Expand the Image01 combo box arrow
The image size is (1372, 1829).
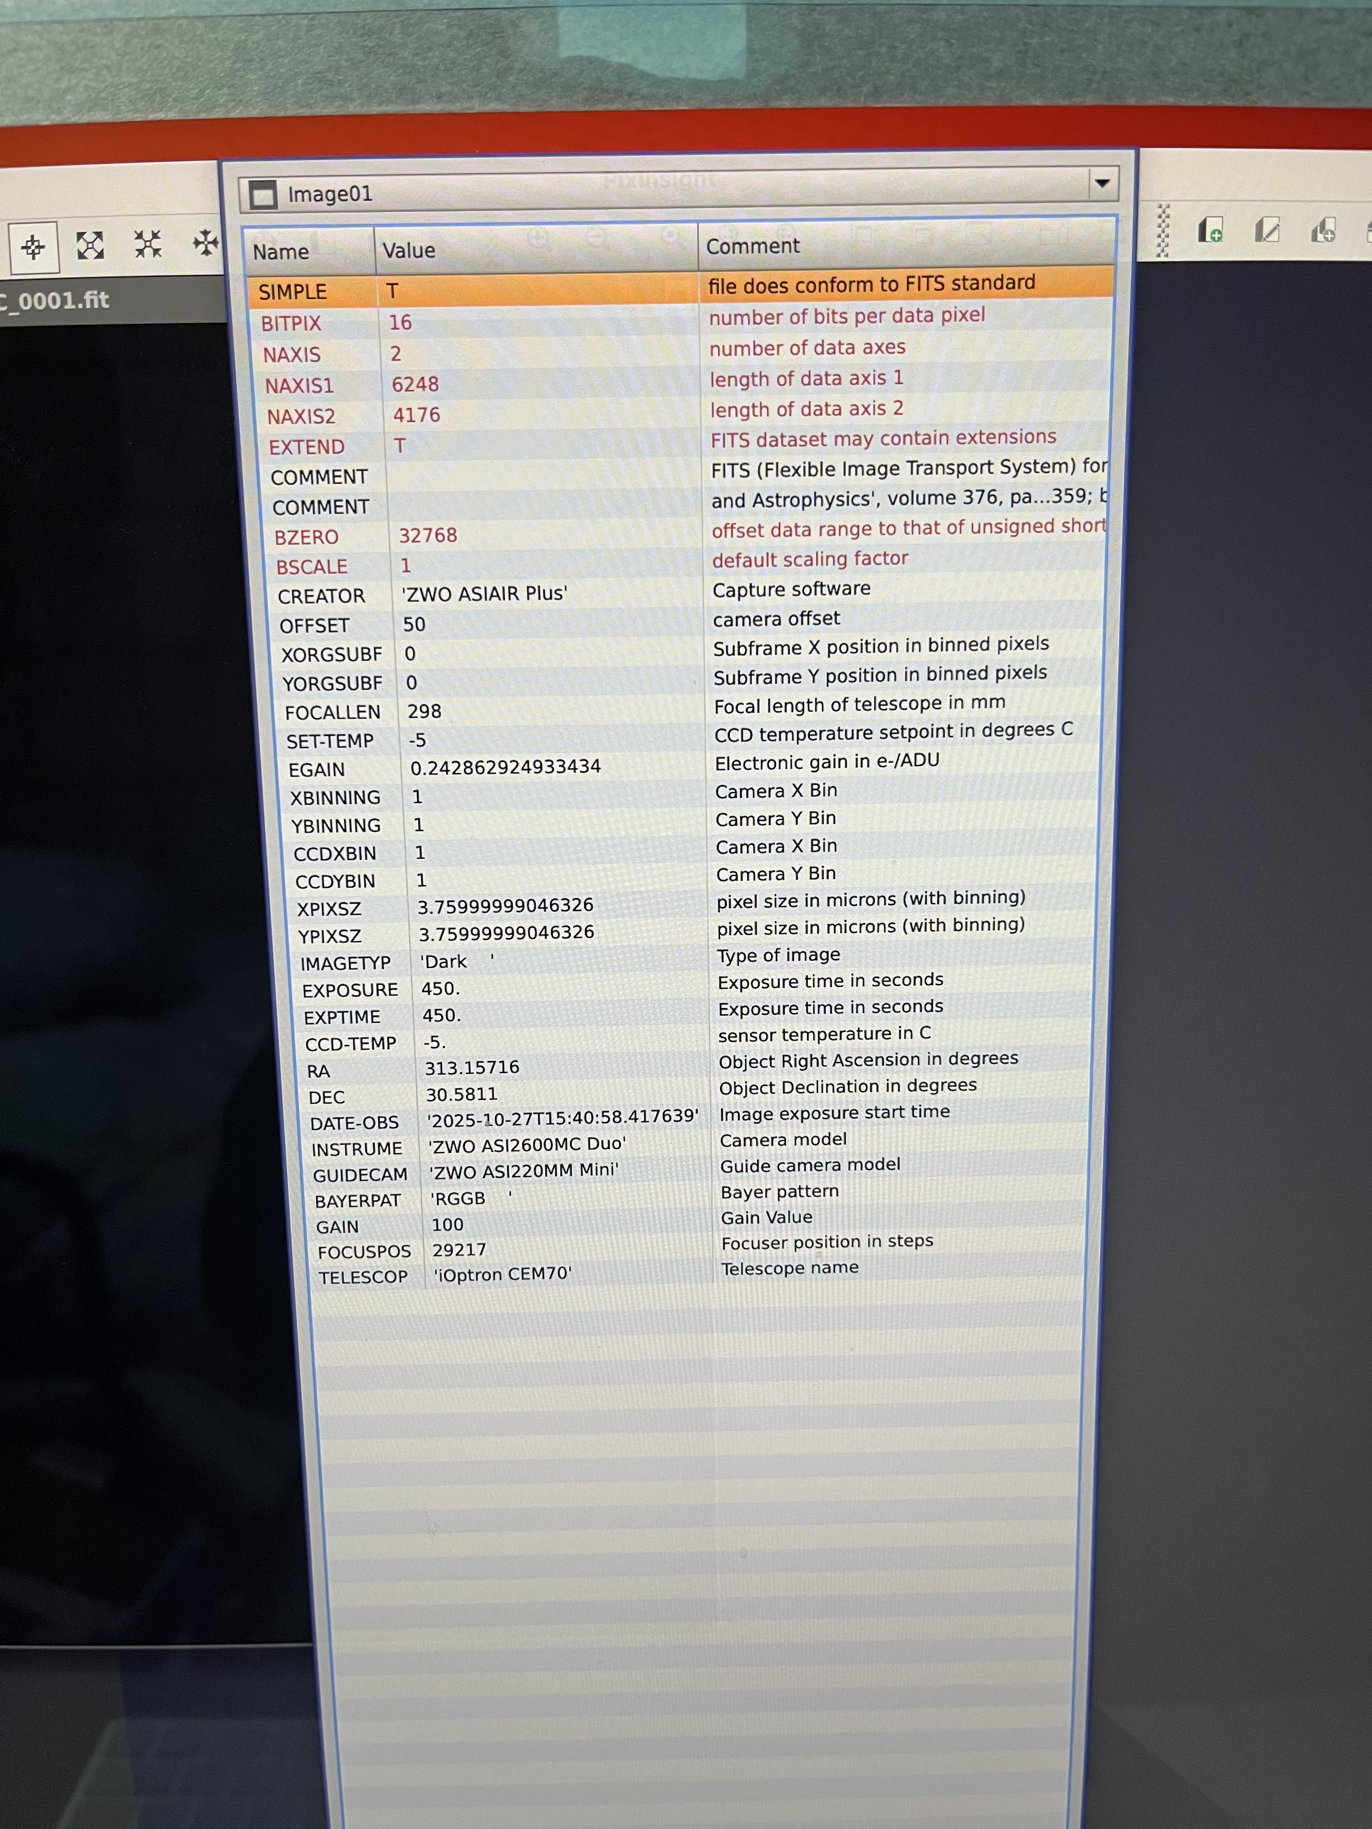(x=1102, y=183)
